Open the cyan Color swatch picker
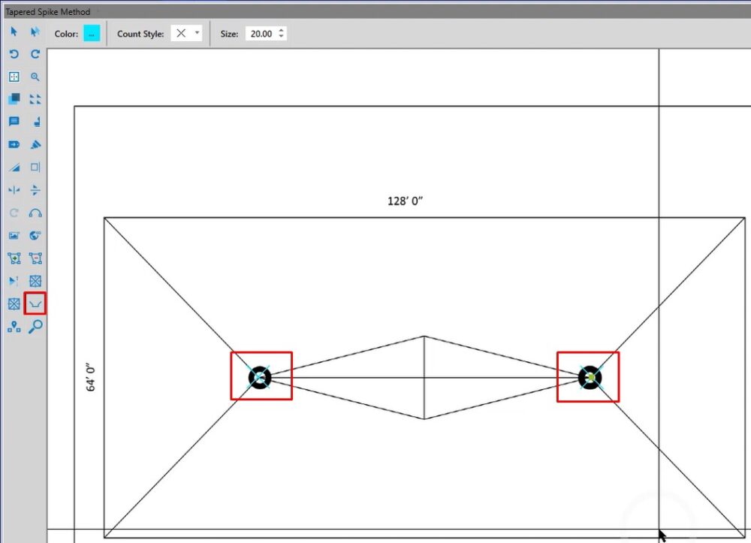 [93, 33]
